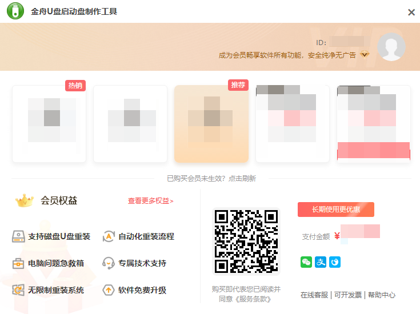Select the last plan card with red banner

(x=374, y=124)
